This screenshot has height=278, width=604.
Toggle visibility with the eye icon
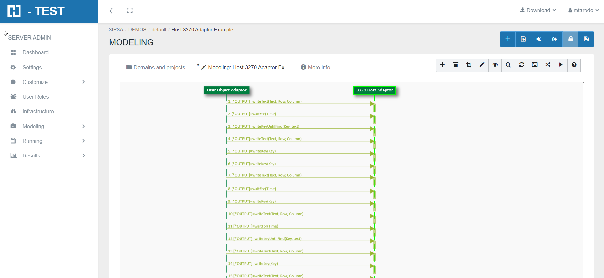(x=495, y=65)
